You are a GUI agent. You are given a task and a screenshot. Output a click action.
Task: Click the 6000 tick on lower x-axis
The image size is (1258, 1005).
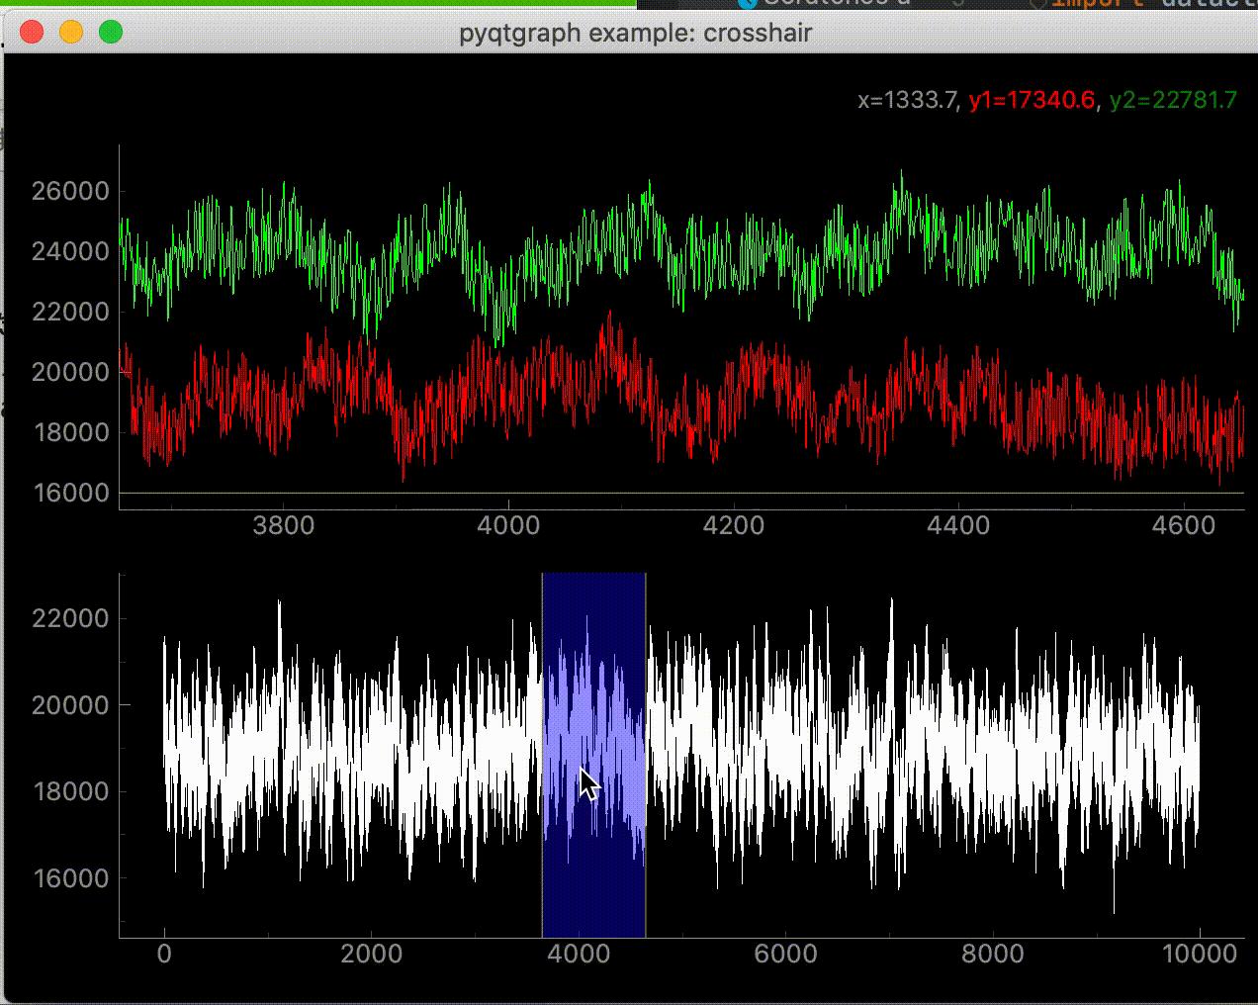[784, 953]
